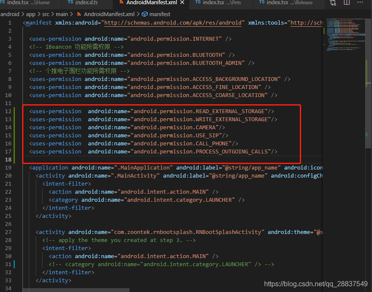
Task: Expand the 'android' breadcrumb folder
Action: pos(9,14)
